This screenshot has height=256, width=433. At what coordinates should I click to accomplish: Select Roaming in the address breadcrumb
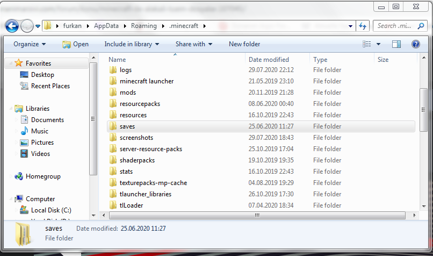tap(143, 26)
